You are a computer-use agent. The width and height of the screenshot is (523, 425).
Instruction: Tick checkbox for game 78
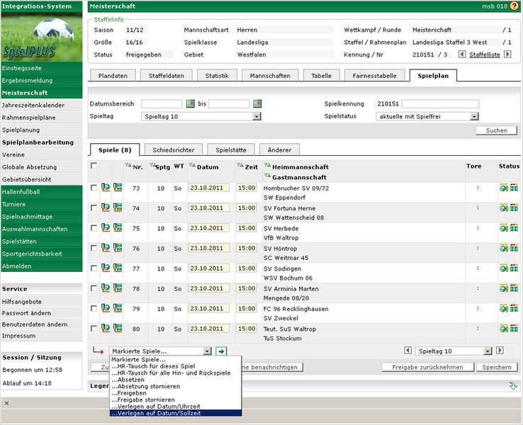[94, 289]
